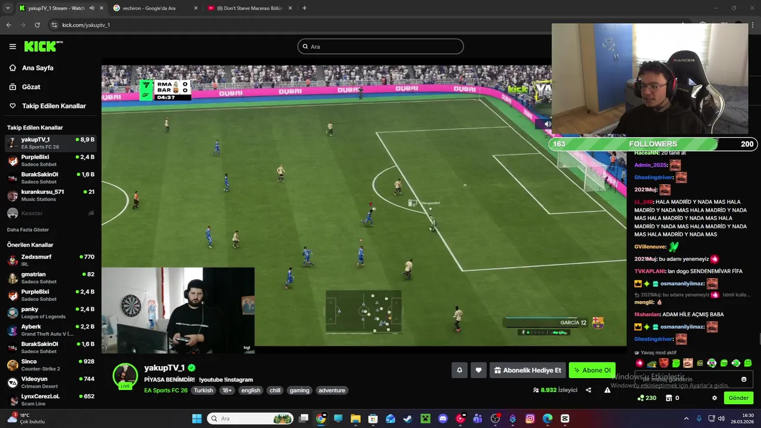761x428 pixels.
Task: Click the share stream icon
Action: (588, 390)
